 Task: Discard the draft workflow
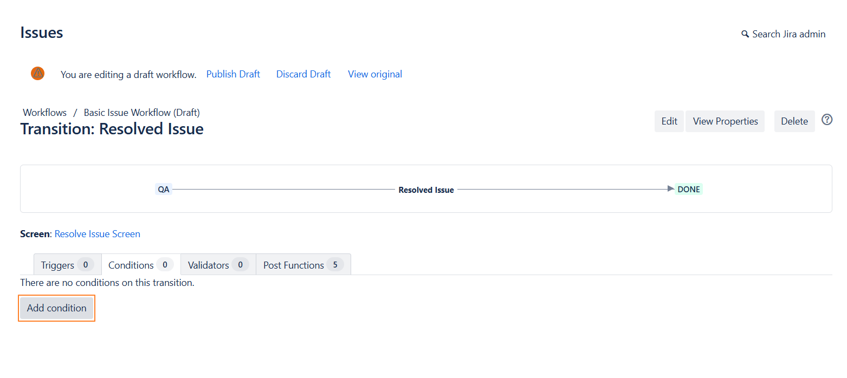click(x=303, y=74)
